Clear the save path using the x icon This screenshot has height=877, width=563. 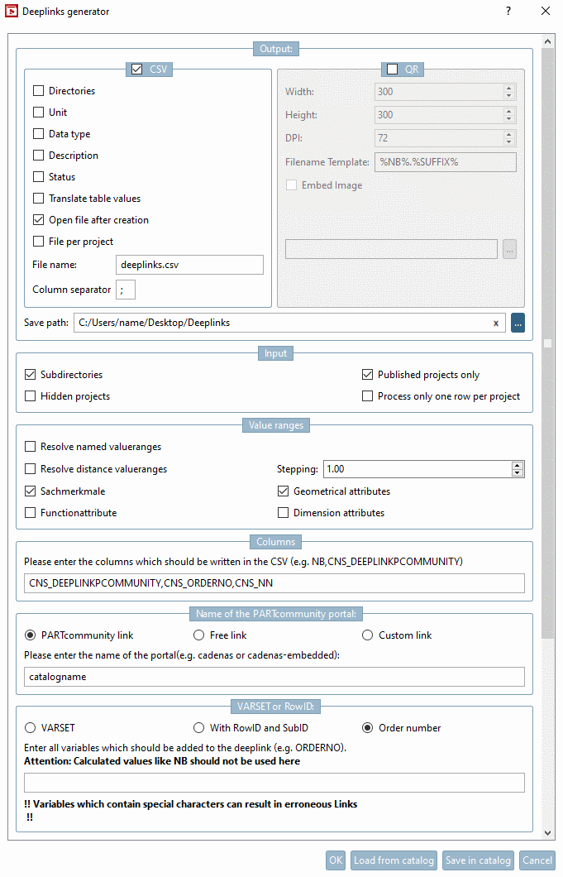[495, 323]
